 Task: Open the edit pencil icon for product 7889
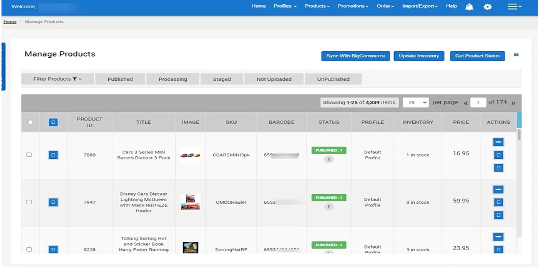pos(498,142)
